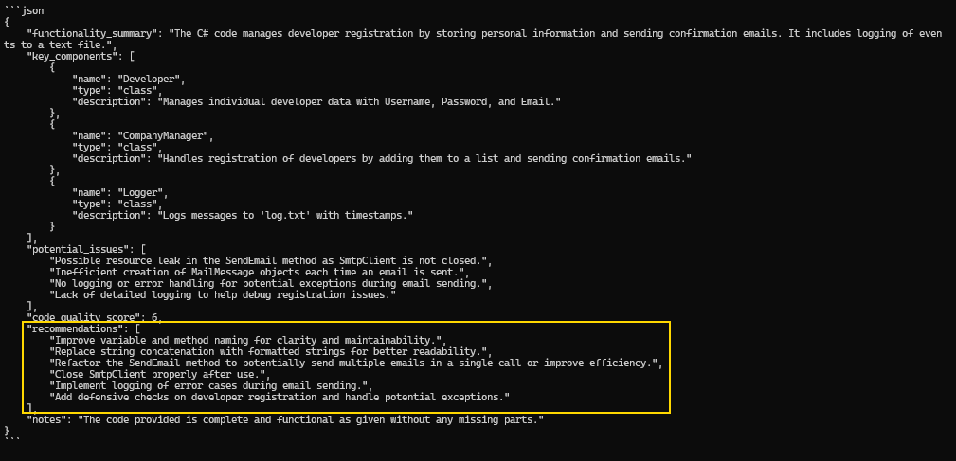The height and width of the screenshot is (461, 956).
Task: Click the "key_components" key
Action: [73, 57]
